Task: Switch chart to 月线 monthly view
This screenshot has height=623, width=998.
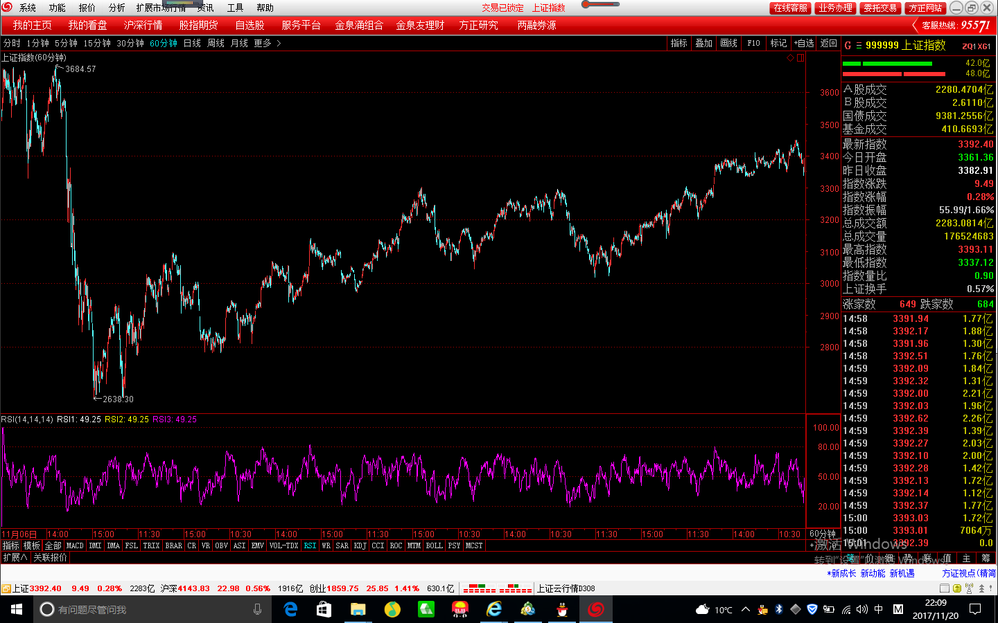Action: pos(239,43)
